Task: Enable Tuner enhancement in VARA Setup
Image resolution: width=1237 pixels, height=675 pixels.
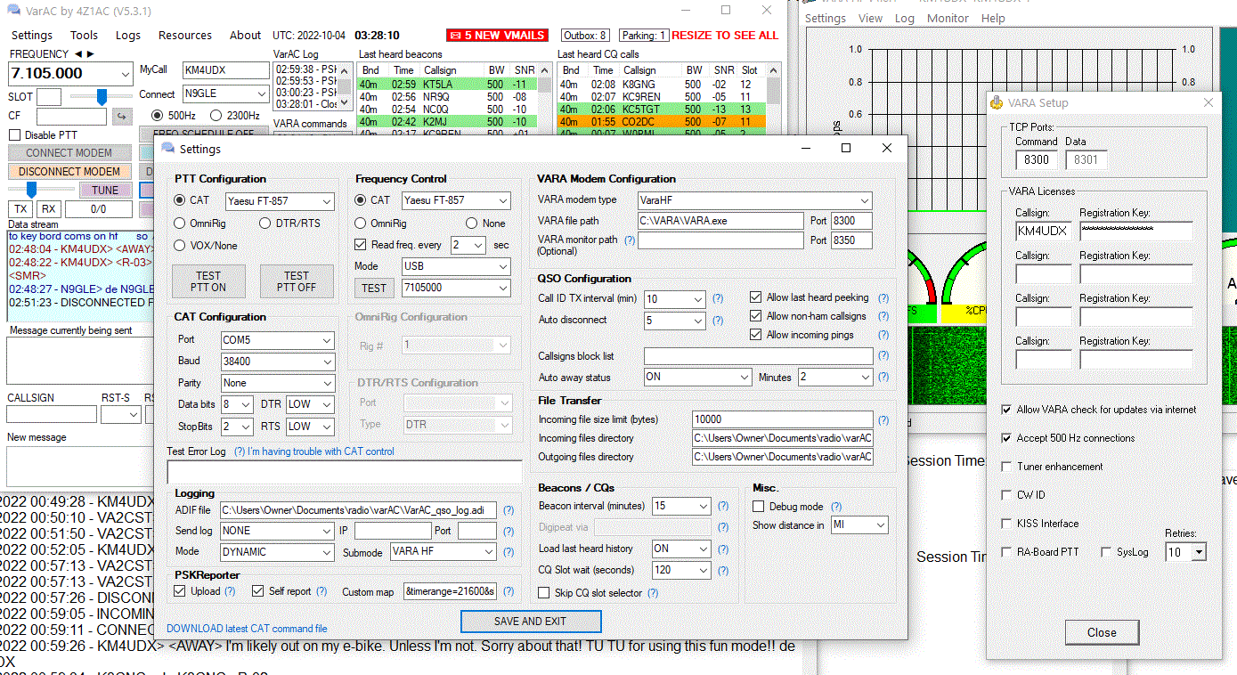Action: point(1007,467)
